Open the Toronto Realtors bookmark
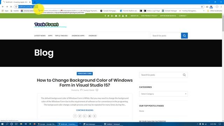Viewport: 224px width, 126px height. [128, 11]
